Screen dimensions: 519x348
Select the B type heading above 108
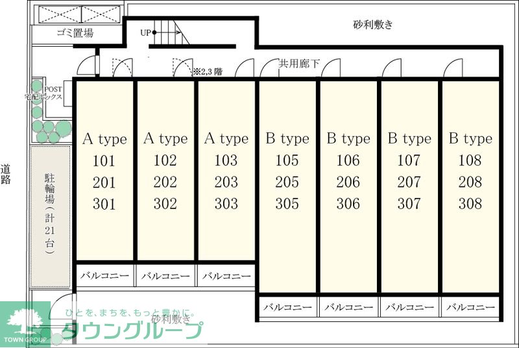[x=470, y=139]
